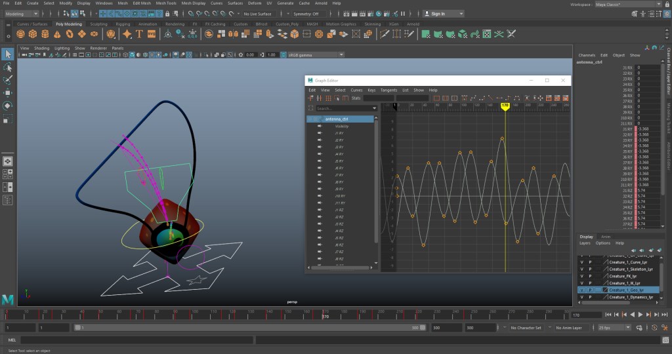Viewport: 672px width, 354px height.
Task: Toggle visibility V of Creature_1_Dynamics_lyr
Action: point(581,297)
